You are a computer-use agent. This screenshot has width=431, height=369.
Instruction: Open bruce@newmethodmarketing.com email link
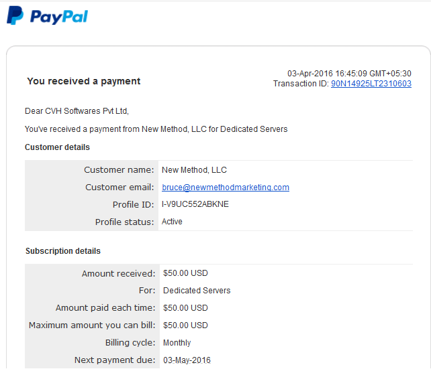226,188
